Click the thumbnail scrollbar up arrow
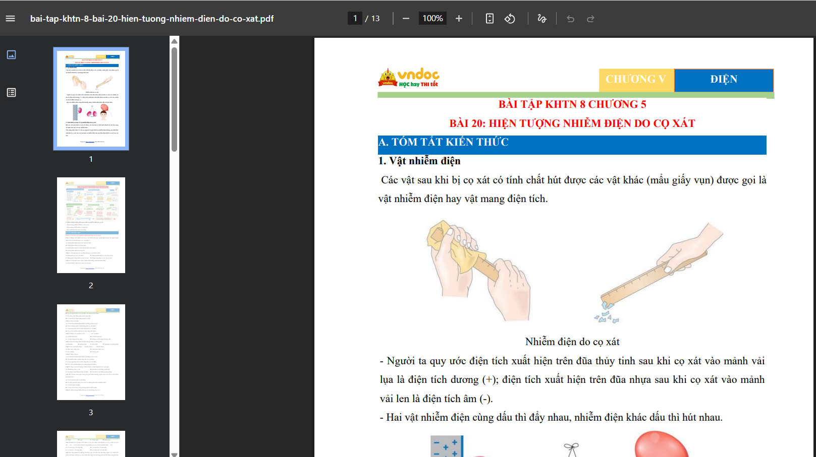Viewport: 816px width, 457px height. click(175, 41)
